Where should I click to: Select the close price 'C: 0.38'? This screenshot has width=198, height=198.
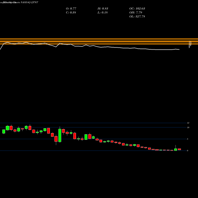tap(71, 12)
